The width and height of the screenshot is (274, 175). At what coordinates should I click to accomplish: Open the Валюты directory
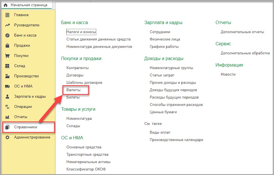click(73, 90)
